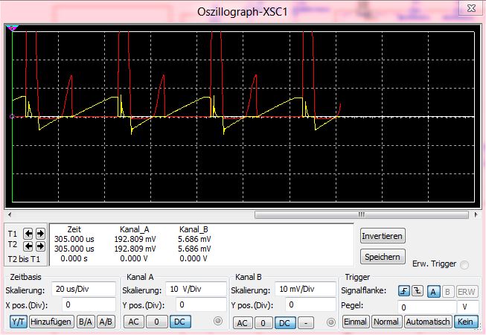Screen dimensions: 486x335
Task: Click T1 Kanal_A value 192.809 mV
Action: pyautogui.click(x=135, y=239)
